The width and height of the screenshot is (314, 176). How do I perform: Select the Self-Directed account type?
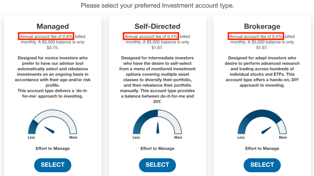(x=157, y=165)
